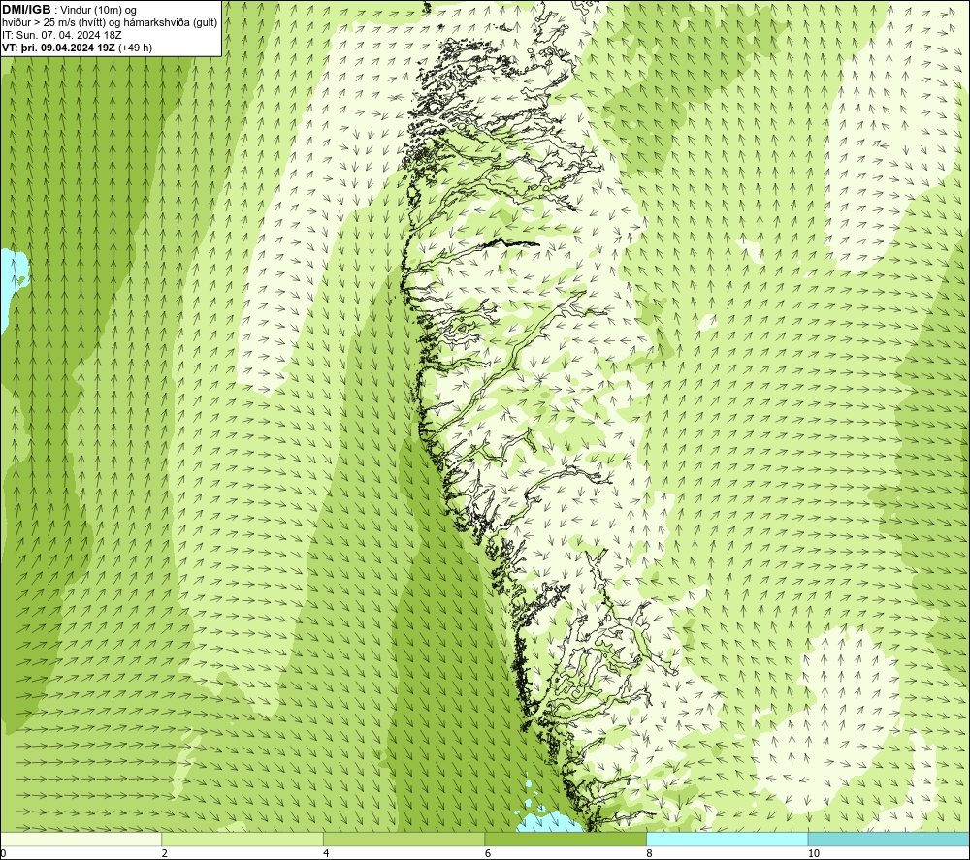Click the 8–10 m/s light cyan legend swatch
The height and width of the screenshot is (860, 970).
(x=727, y=839)
